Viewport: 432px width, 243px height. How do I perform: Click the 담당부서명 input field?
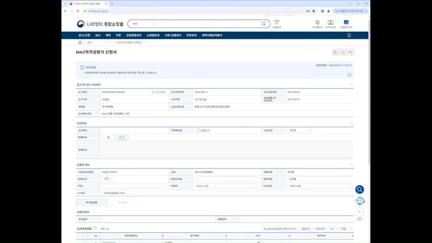pyautogui.click(x=227, y=179)
